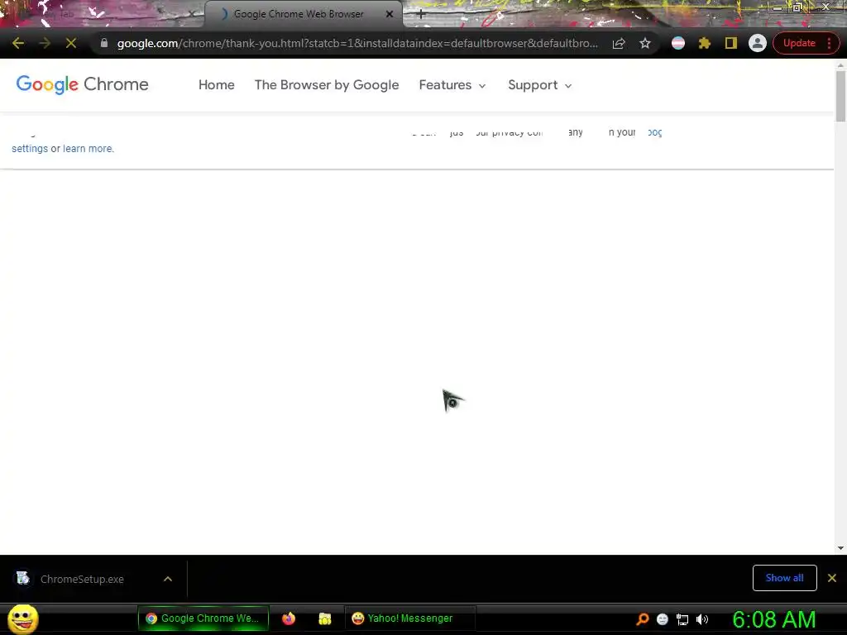Open the profile avatar menu
This screenshot has width=847, height=635.
[758, 43]
